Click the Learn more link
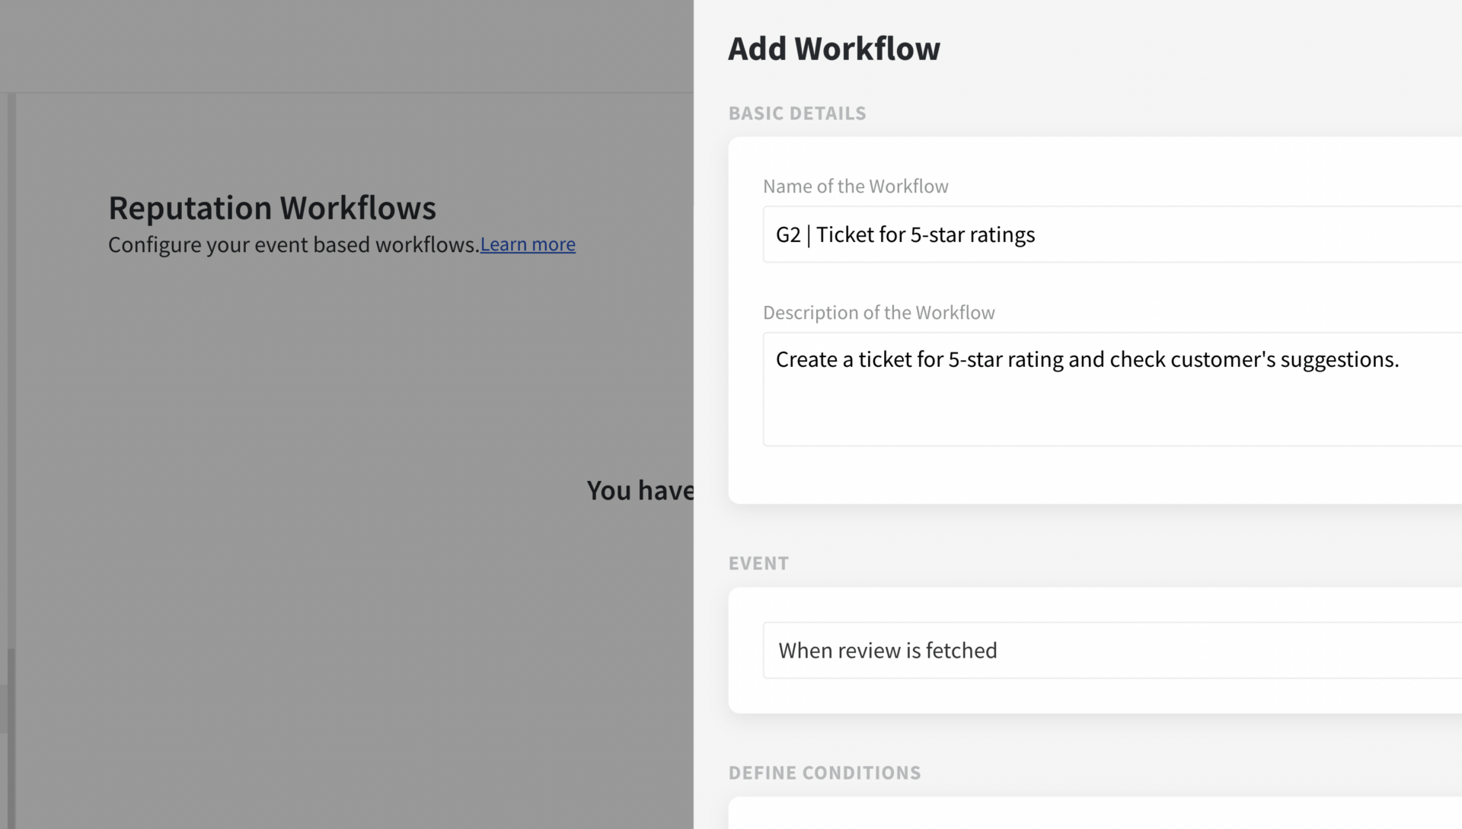The width and height of the screenshot is (1462, 829). pos(527,244)
